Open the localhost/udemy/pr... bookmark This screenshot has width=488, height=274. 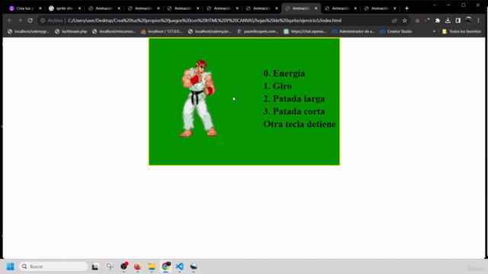click(210, 31)
